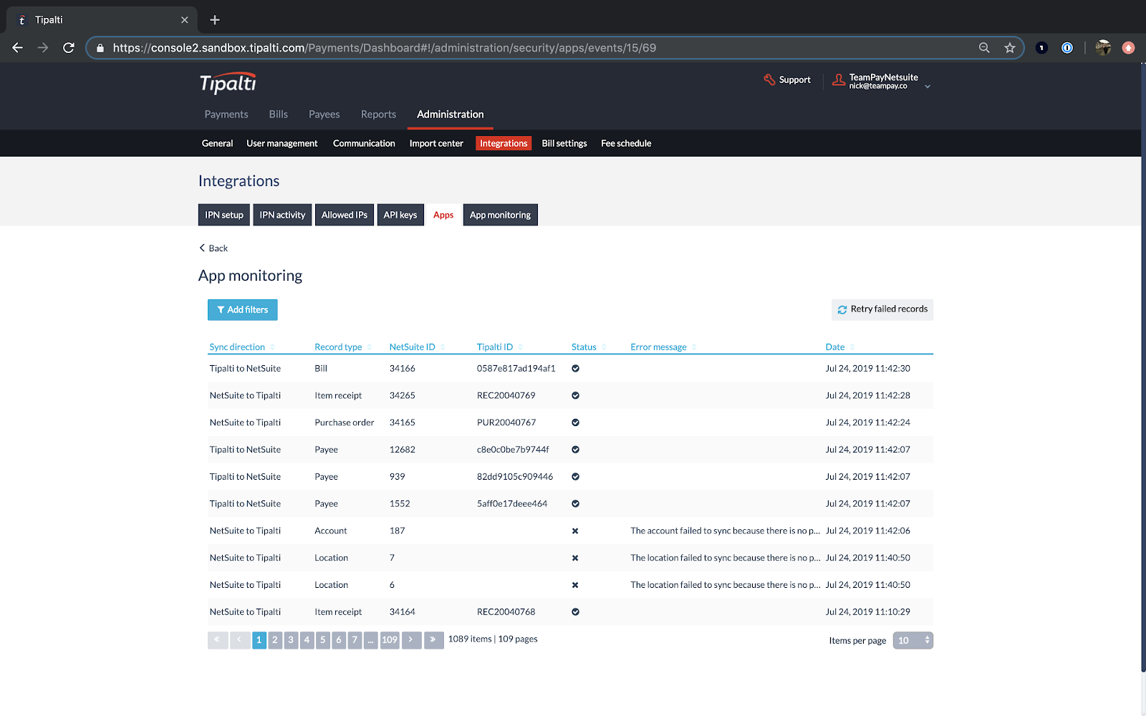This screenshot has height=716, width=1146.
Task: Open browser zoom magnifier icon
Action: (984, 48)
